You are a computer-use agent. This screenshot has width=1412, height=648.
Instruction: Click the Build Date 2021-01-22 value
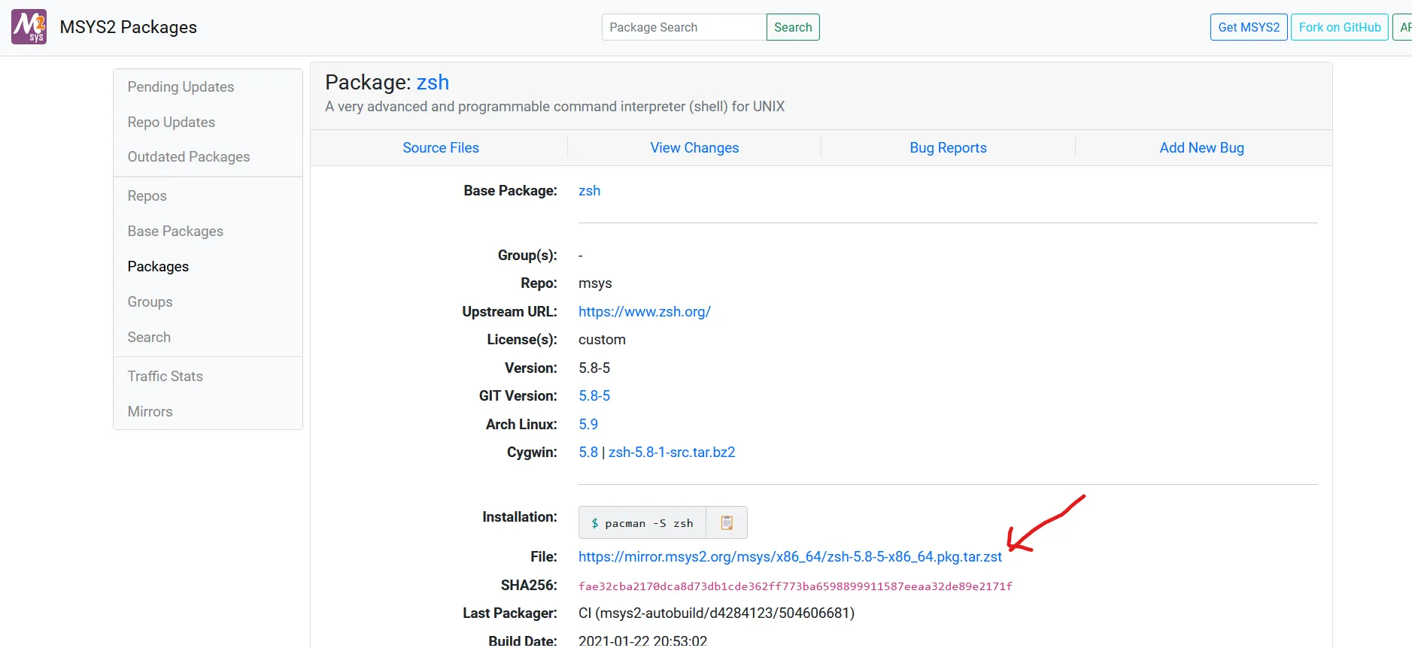click(x=642, y=640)
